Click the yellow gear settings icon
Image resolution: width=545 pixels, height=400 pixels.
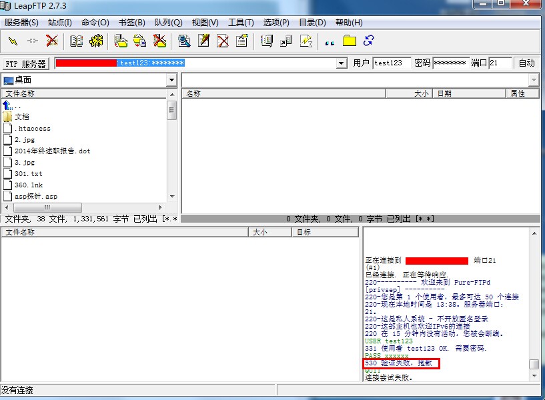[96, 41]
